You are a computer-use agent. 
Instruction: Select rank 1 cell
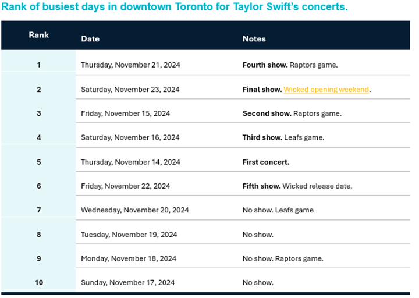click(39, 65)
